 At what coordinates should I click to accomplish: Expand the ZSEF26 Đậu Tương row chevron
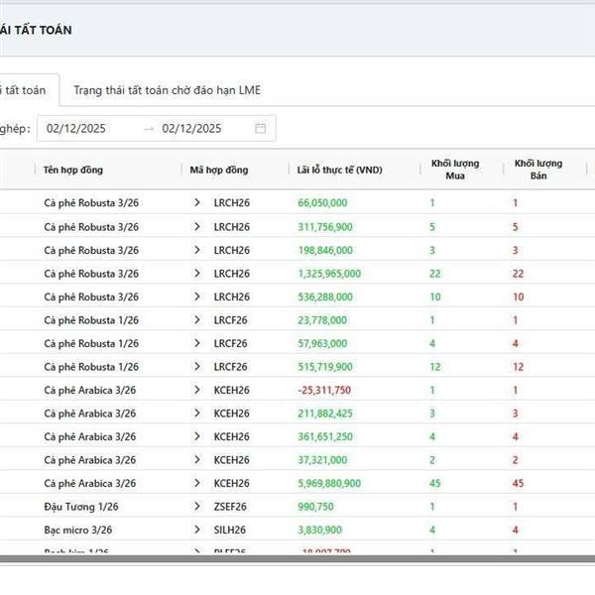[x=197, y=507]
